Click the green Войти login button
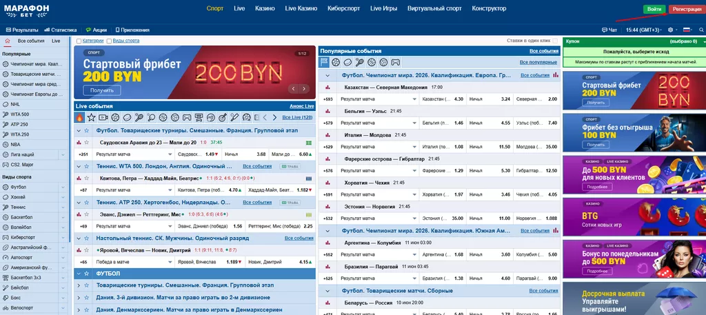Screen dimensions: 706x315 coord(654,9)
